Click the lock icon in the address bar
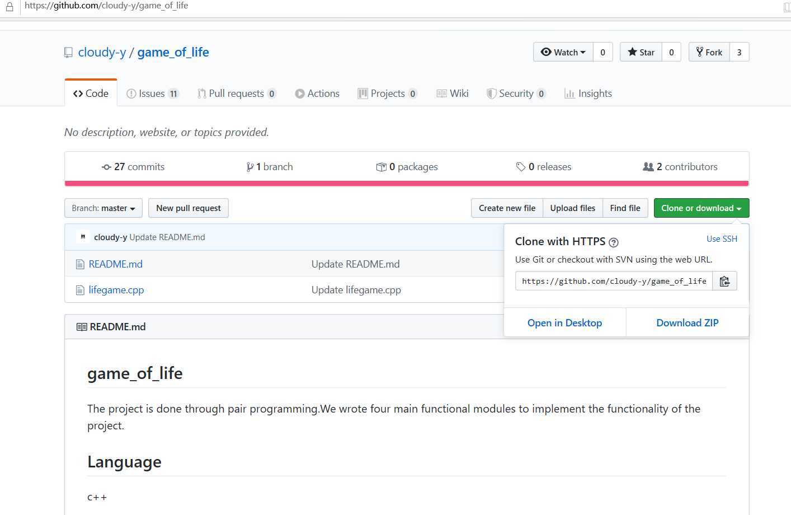This screenshot has height=515, width=791. click(9, 7)
